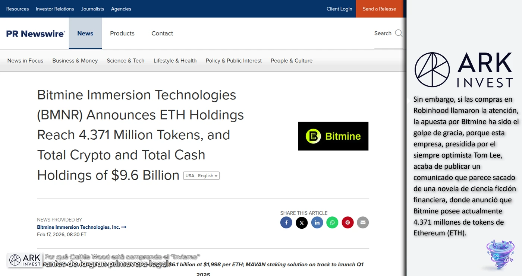522x276 pixels.
Task: Click the LinkedIn share icon
Action: point(317,223)
